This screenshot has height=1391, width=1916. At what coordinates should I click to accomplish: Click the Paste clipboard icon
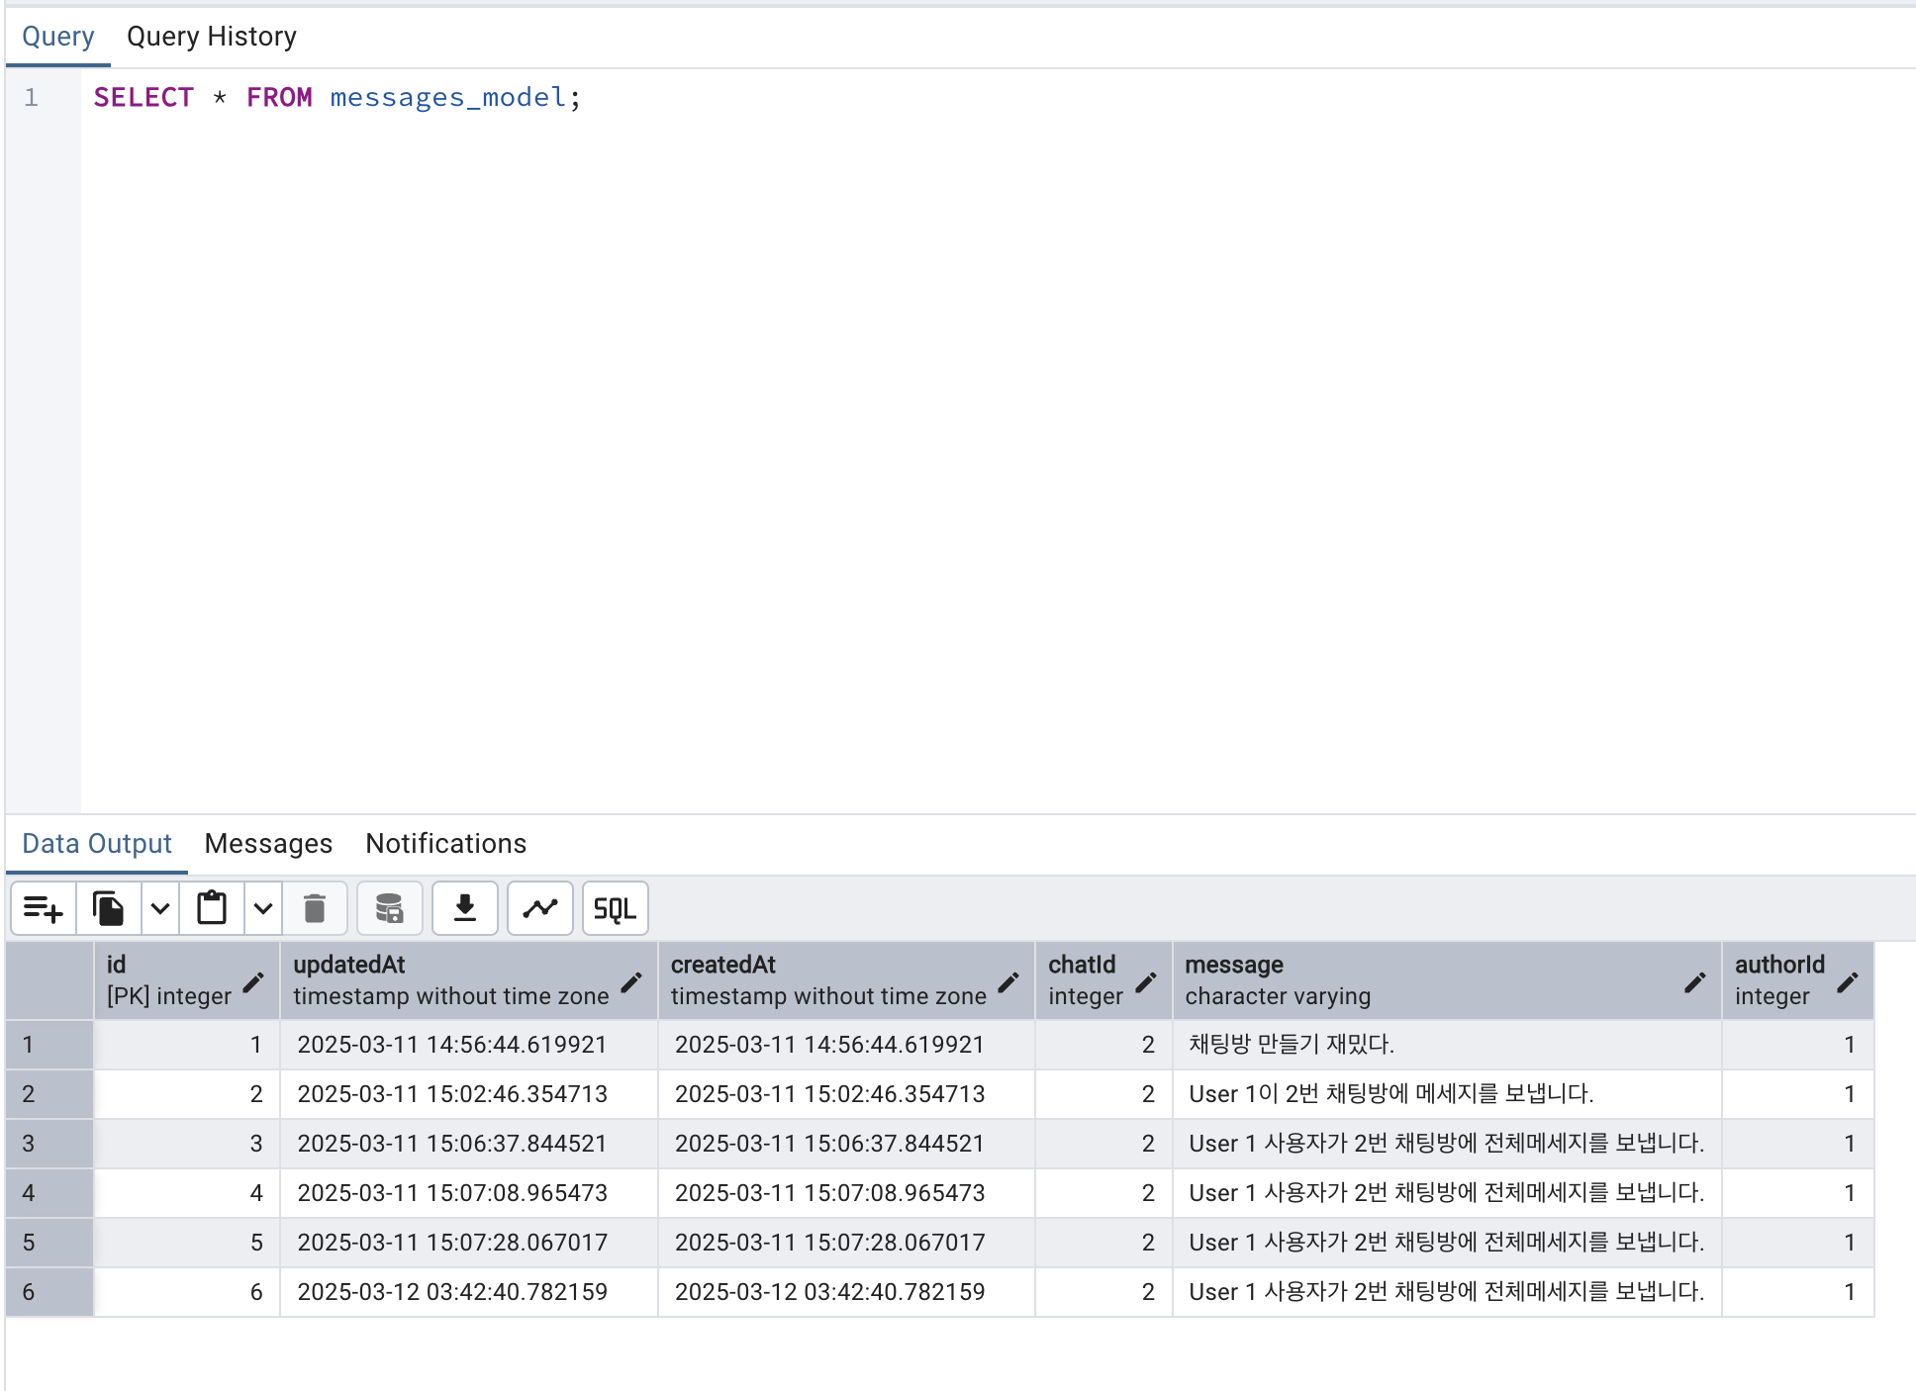212,908
